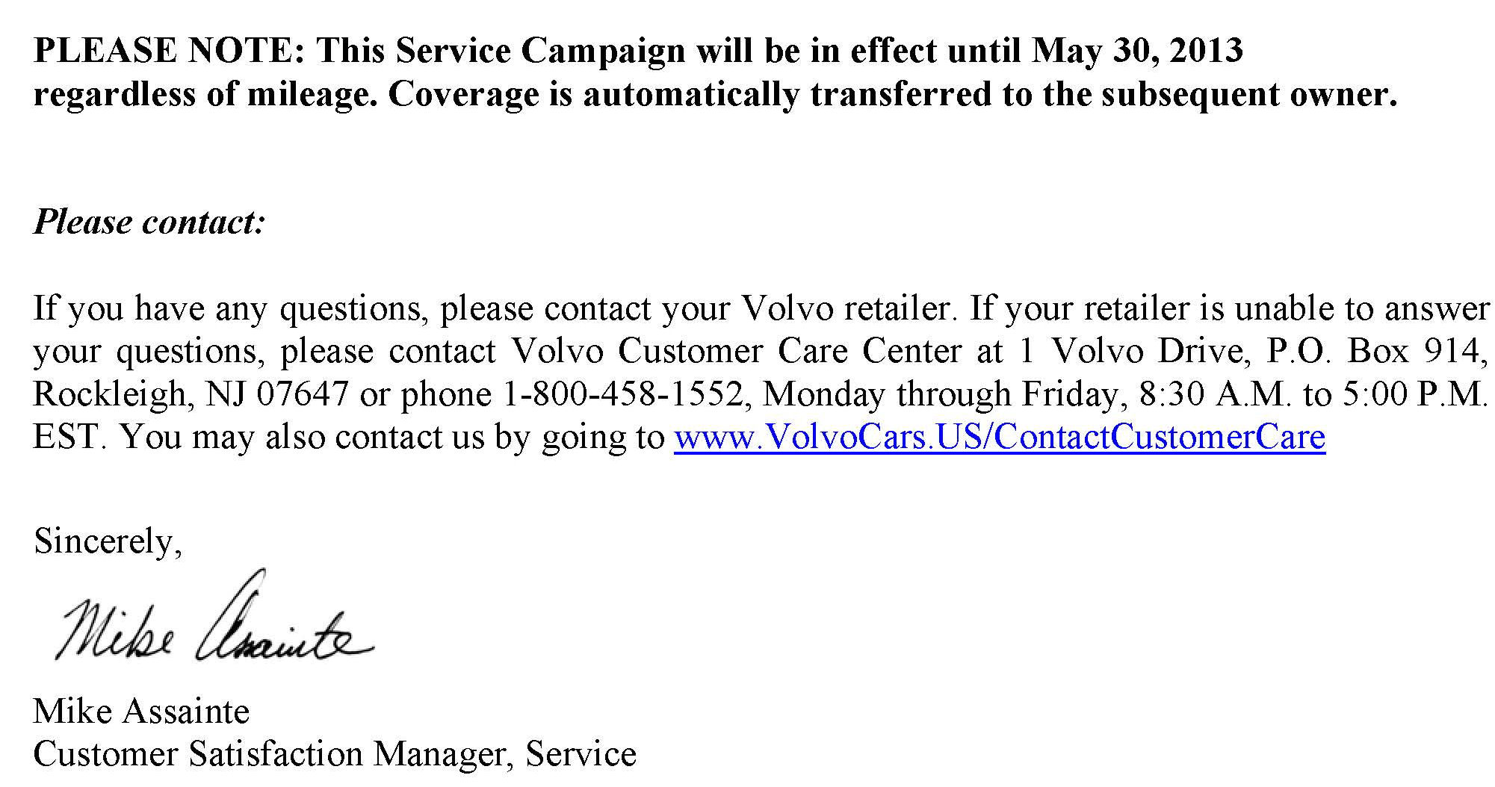Open the www.VolvoCars.US/ContactCustomerCare link
The height and width of the screenshot is (787, 1495).
(x=1000, y=436)
